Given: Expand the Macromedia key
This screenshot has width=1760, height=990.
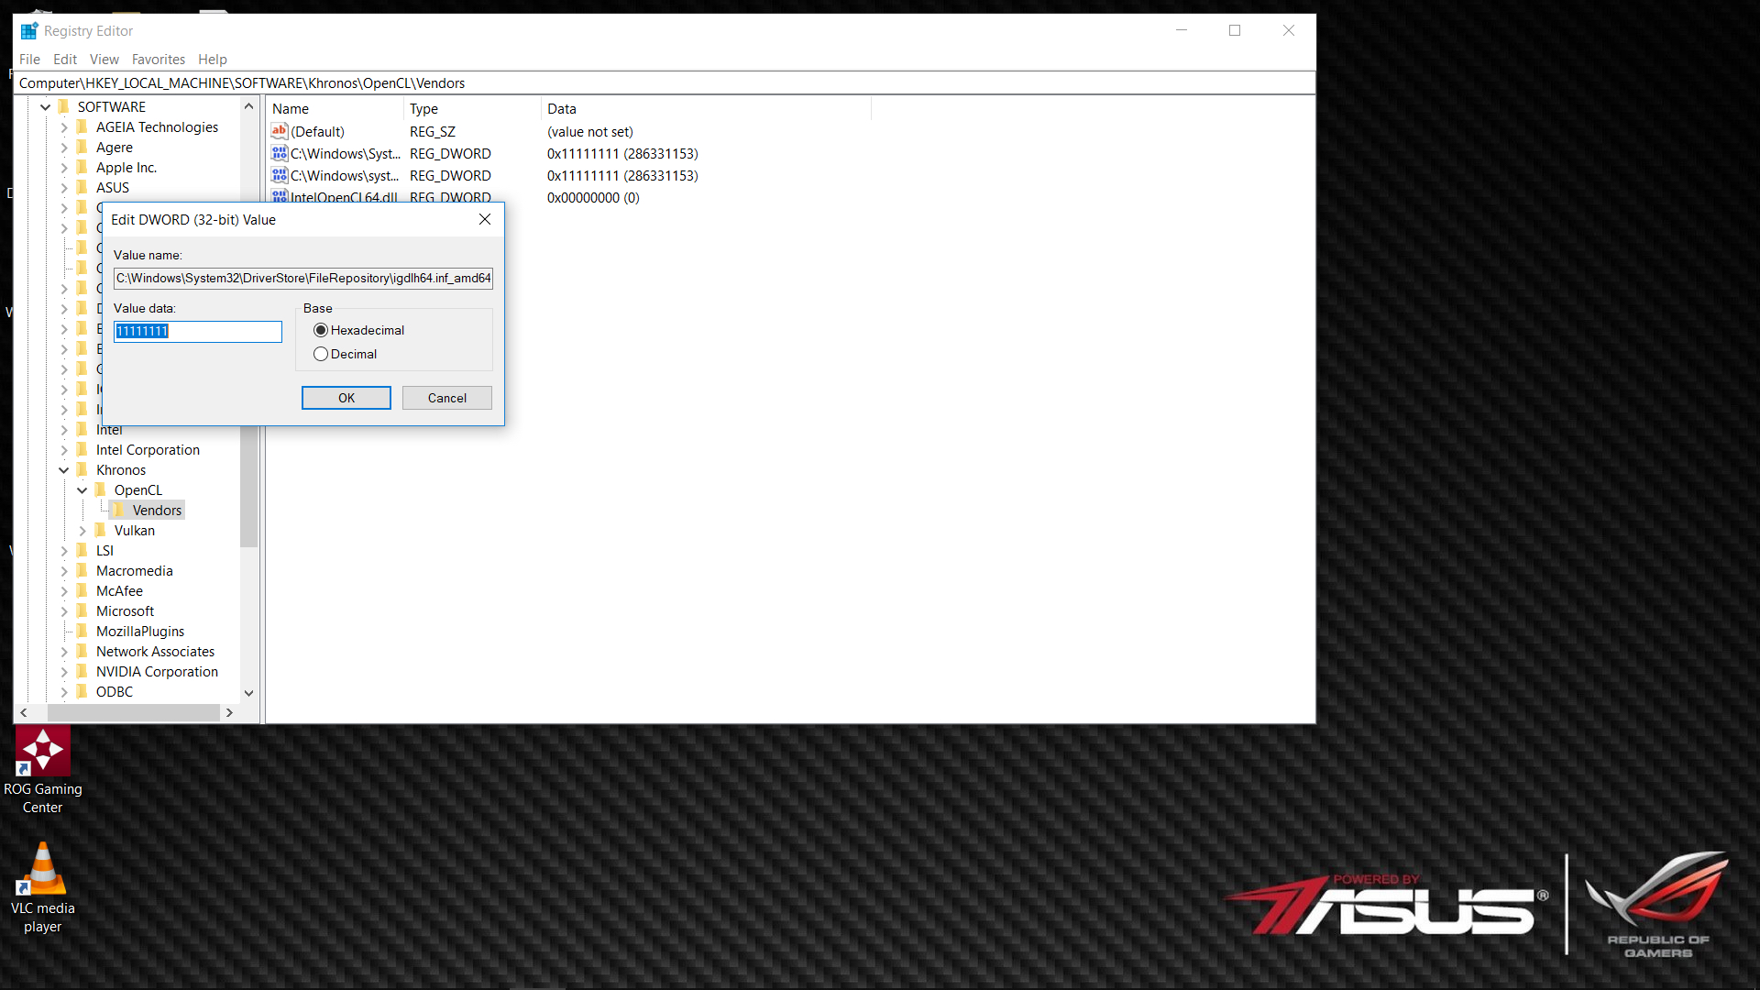Looking at the screenshot, I should (x=64, y=571).
